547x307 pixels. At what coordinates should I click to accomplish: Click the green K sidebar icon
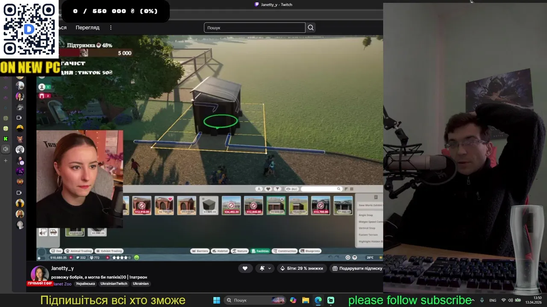pyautogui.click(x=6, y=139)
